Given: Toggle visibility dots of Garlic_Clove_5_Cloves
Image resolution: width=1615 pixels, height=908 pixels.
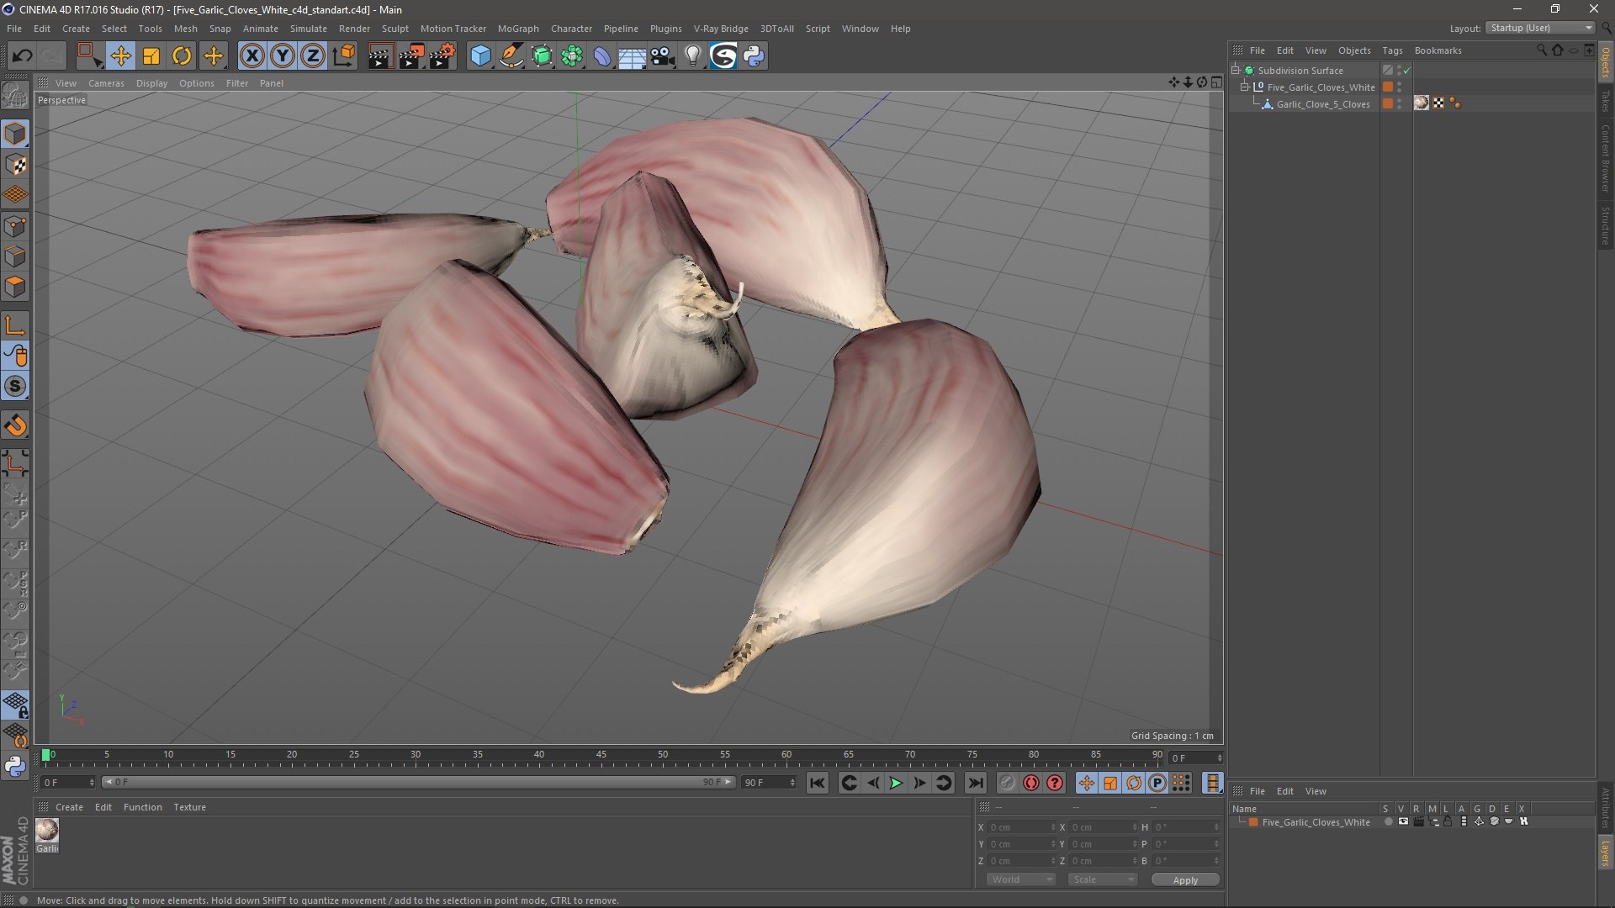Looking at the screenshot, I should pyautogui.click(x=1400, y=103).
